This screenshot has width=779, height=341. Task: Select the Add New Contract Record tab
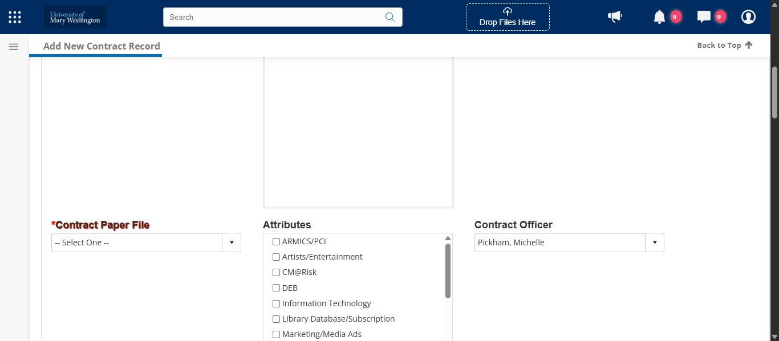[x=102, y=46]
